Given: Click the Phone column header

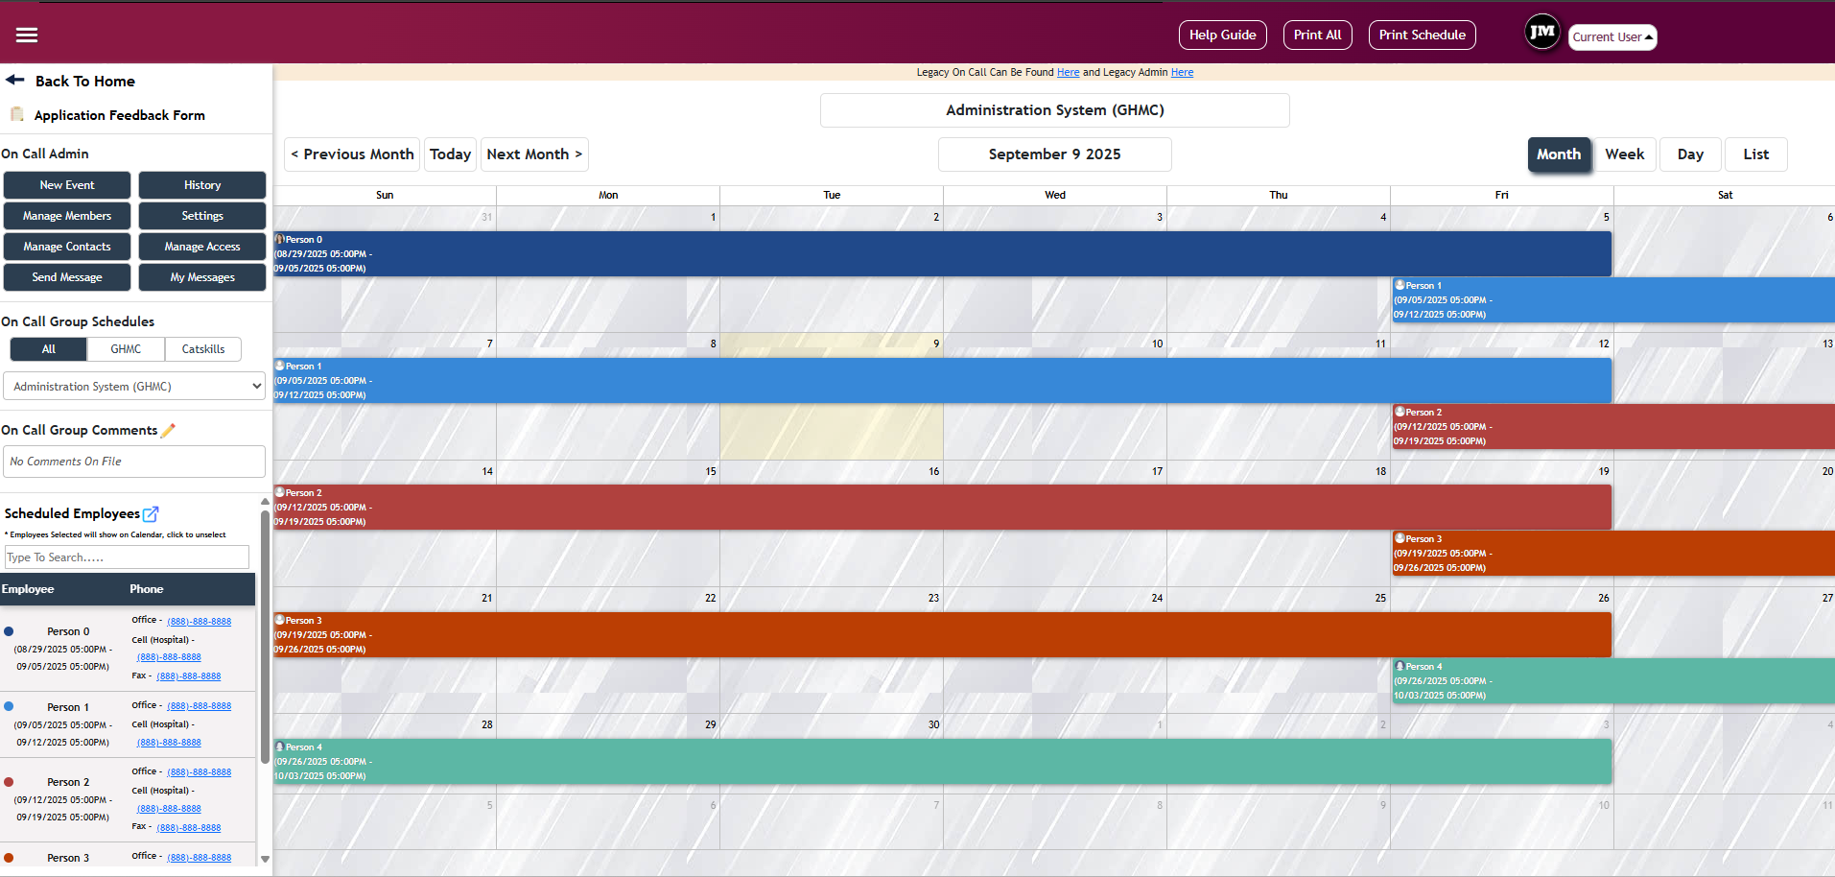Looking at the screenshot, I should 147,589.
